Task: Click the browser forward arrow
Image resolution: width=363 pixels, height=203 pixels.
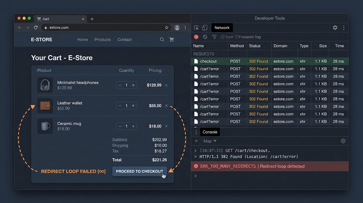Action: 28,27
